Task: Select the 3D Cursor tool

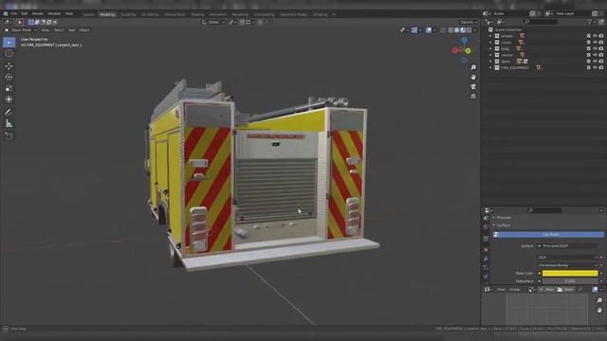Action: click(x=9, y=54)
